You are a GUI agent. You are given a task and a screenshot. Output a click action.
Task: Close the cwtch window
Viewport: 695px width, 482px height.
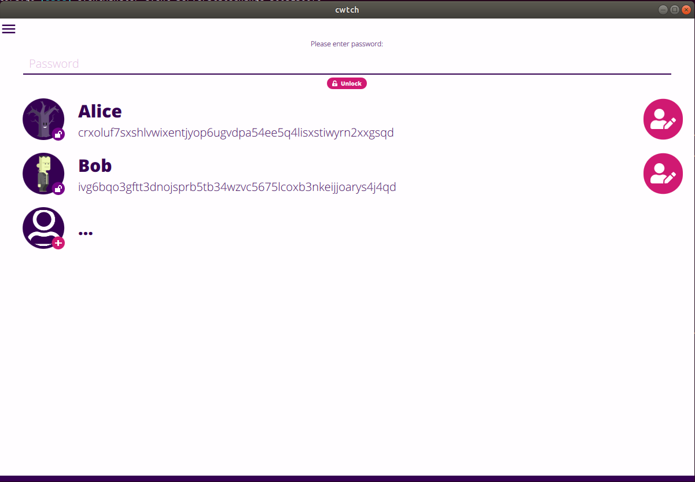click(686, 10)
